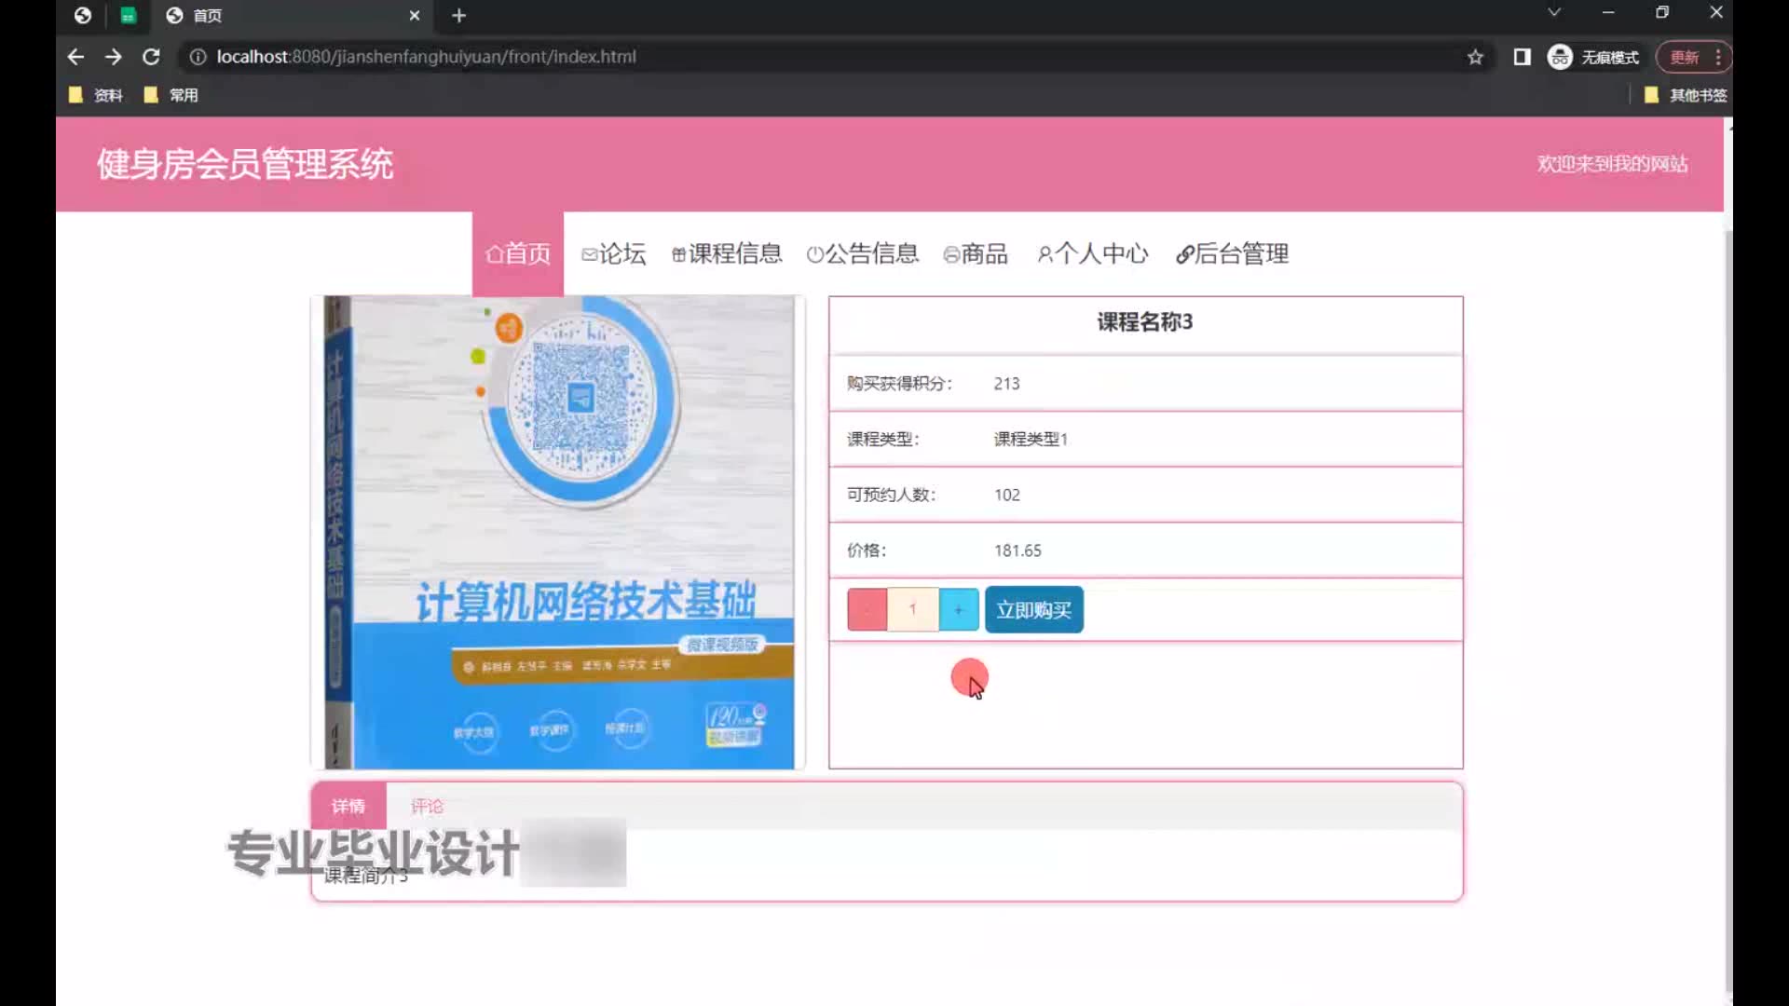
Task: Increase quantity with the plus button
Action: (x=959, y=609)
